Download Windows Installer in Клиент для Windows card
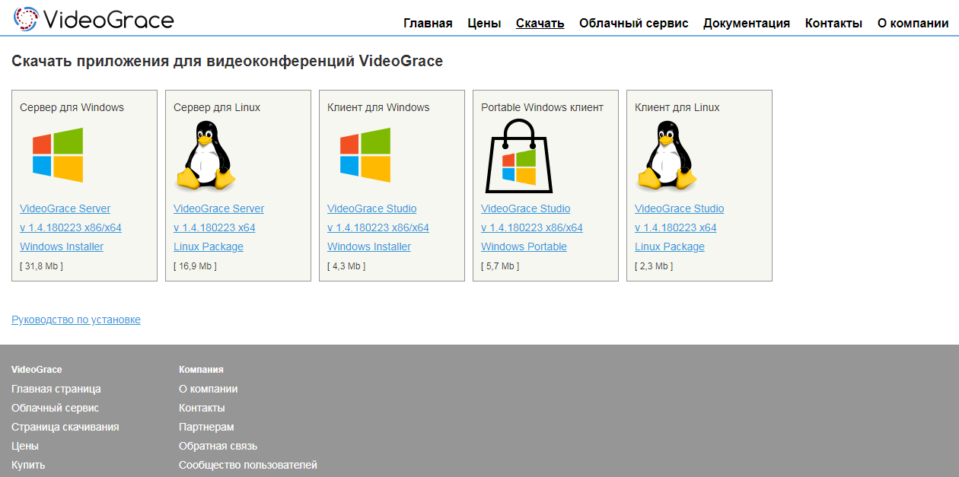The height and width of the screenshot is (477, 959). coord(369,246)
